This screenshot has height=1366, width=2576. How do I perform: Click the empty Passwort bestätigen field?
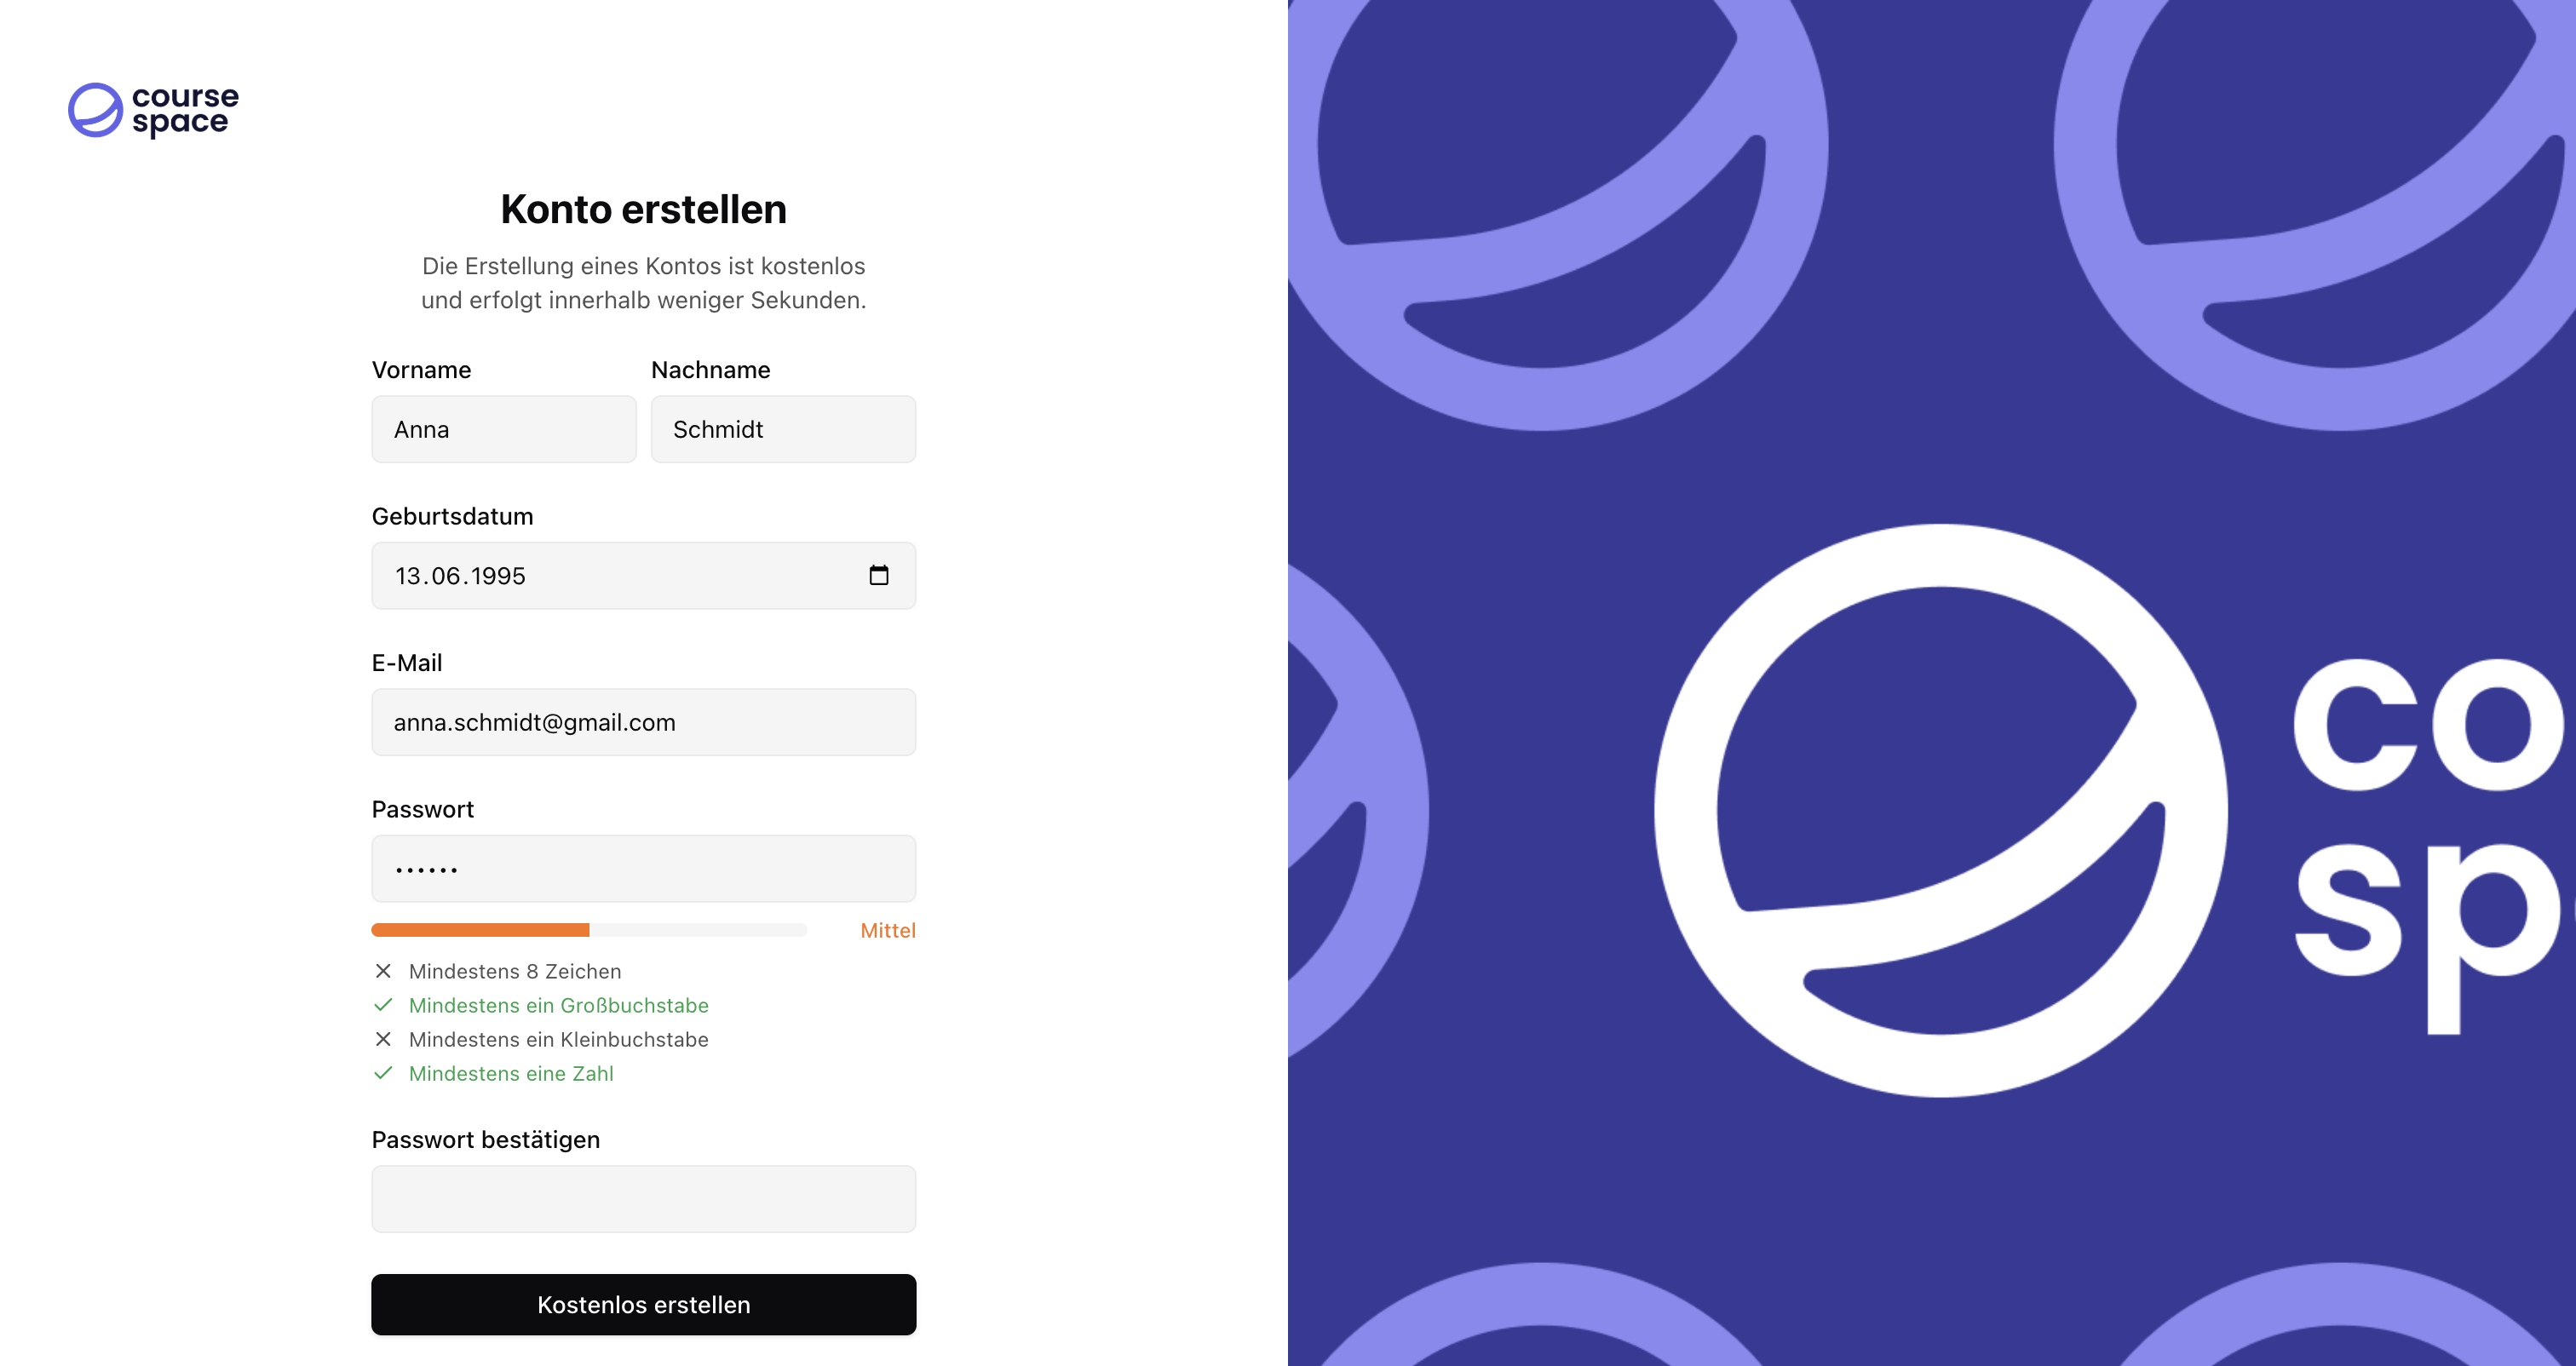point(643,1199)
